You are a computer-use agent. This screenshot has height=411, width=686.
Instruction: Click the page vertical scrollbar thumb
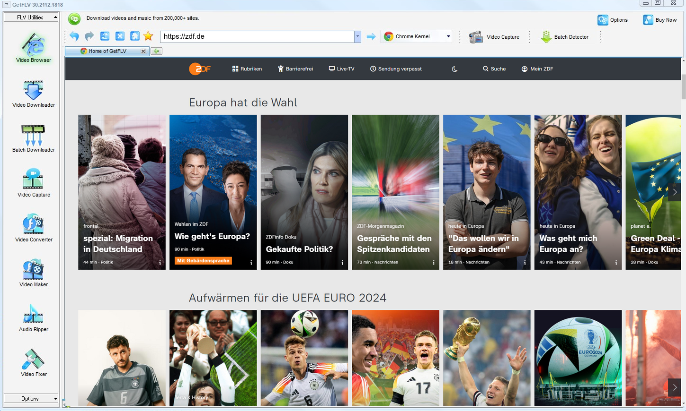(x=683, y=86)
